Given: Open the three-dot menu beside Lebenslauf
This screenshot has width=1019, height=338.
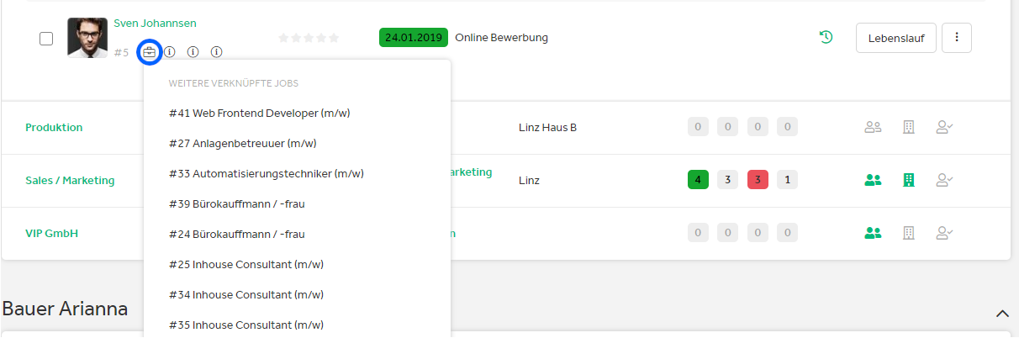Looking at the screenshot, I should pos(957,38).
